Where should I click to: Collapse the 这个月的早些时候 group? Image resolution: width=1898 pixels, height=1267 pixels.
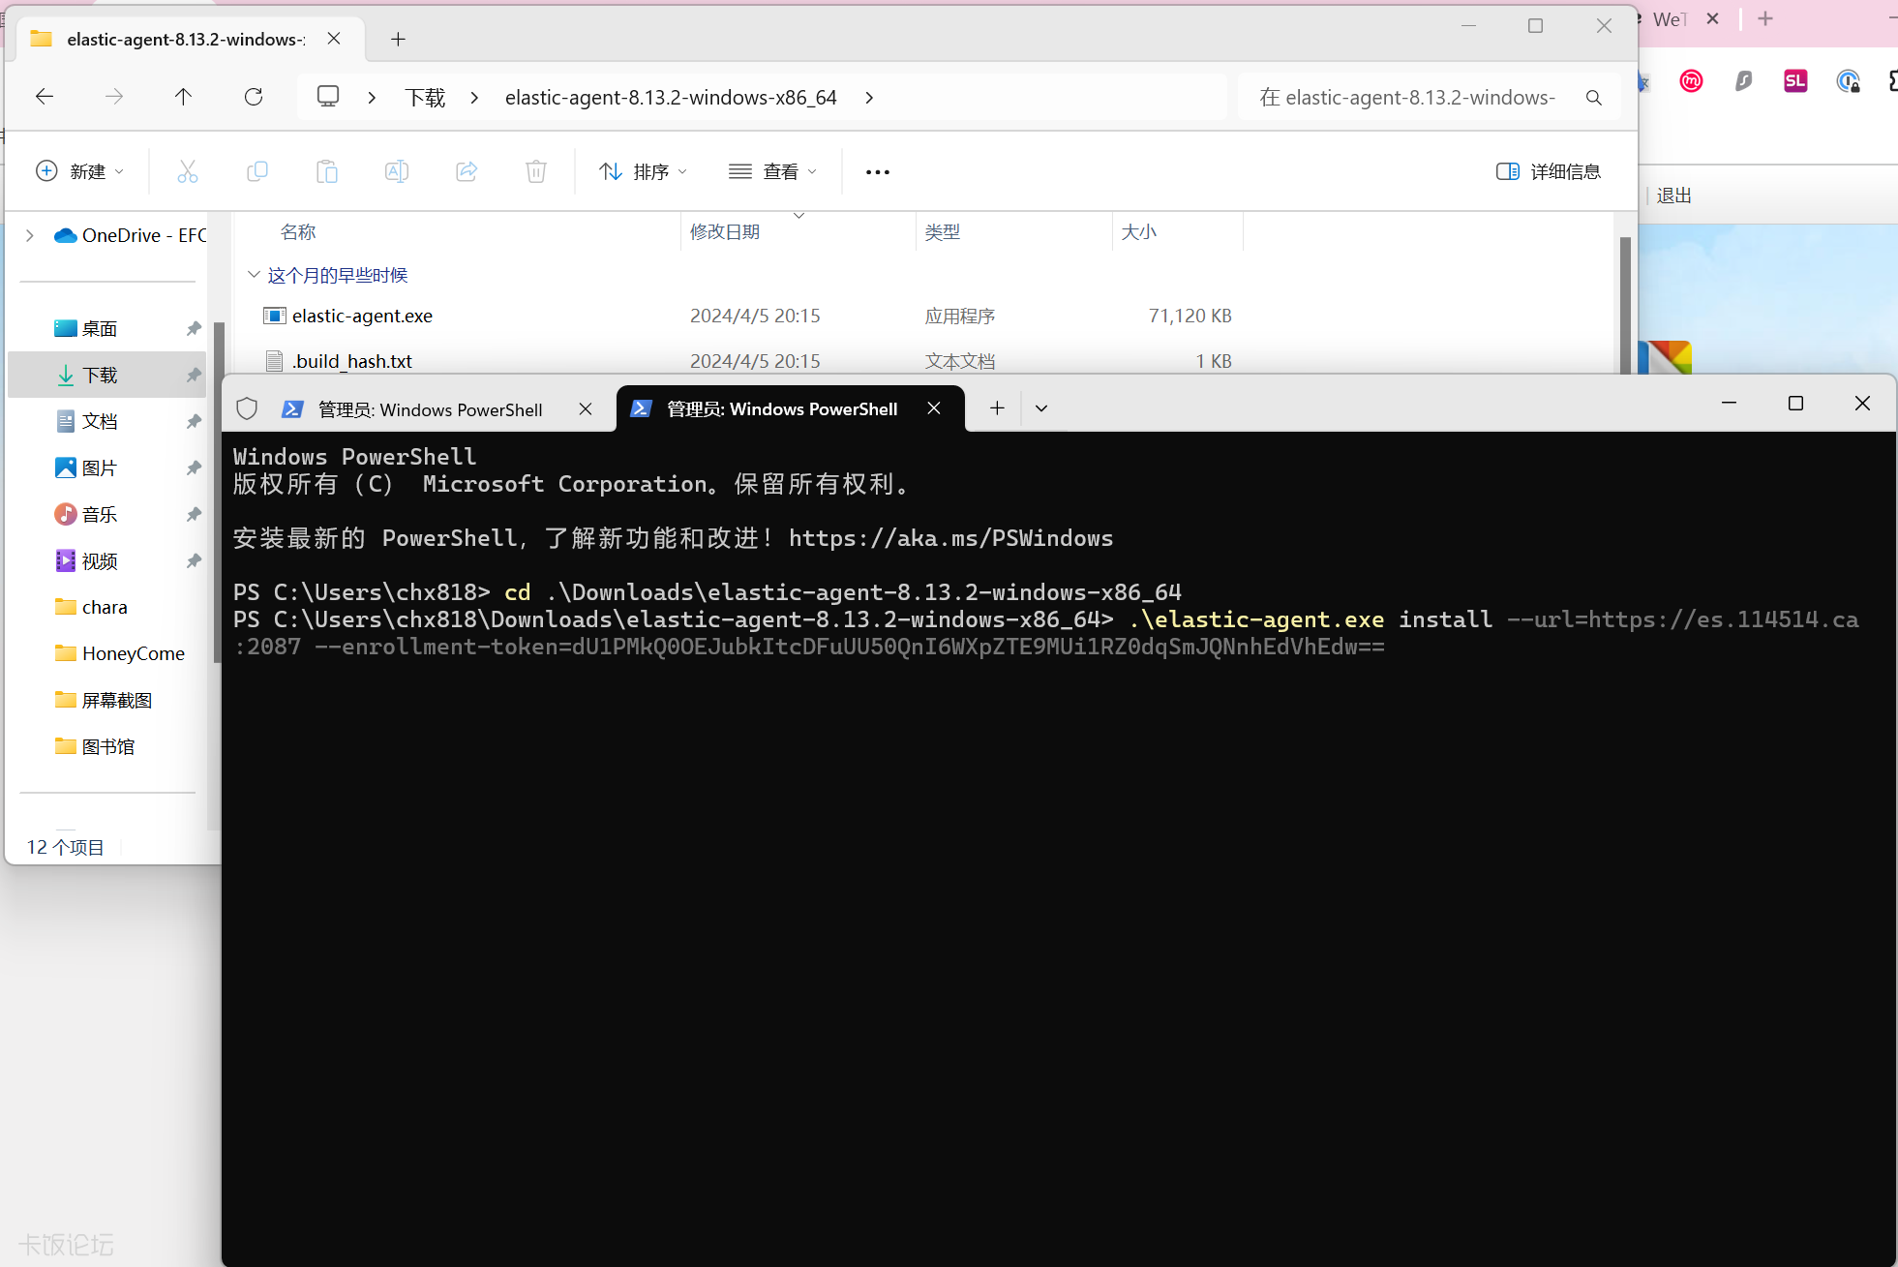254,275
